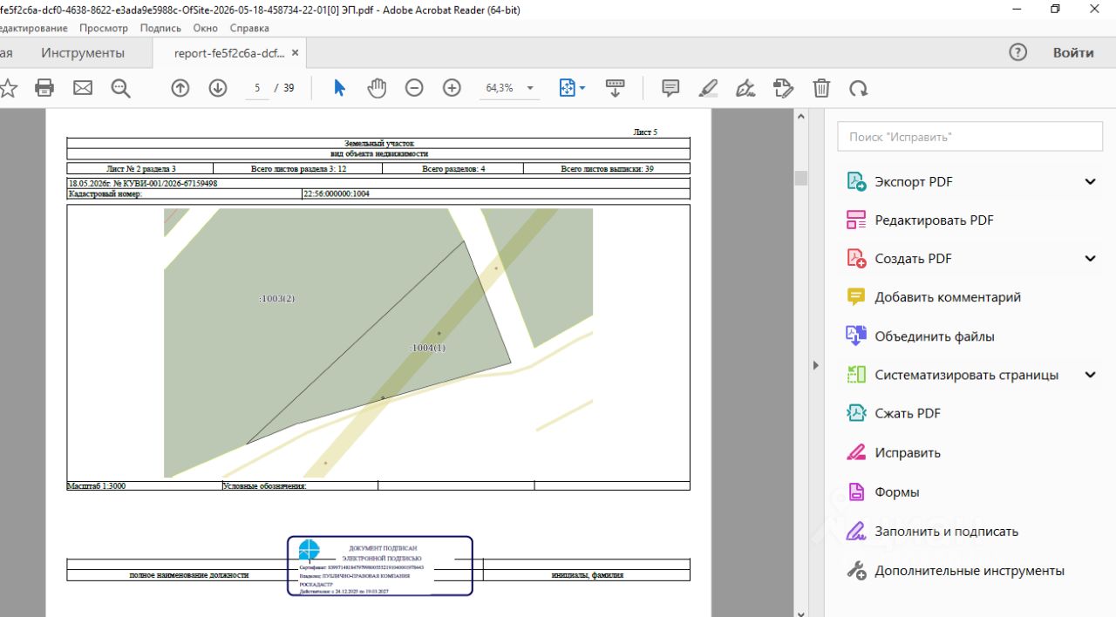Click the Поиск "Исправить" search field

[x=970, y=137]
